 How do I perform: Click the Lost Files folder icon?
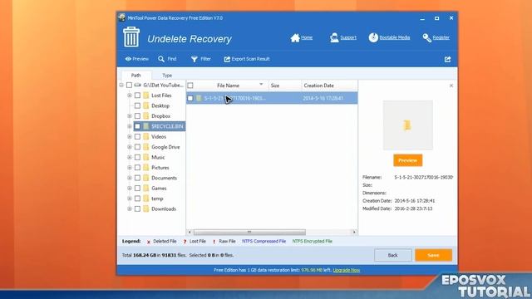[x=146, y=96]
